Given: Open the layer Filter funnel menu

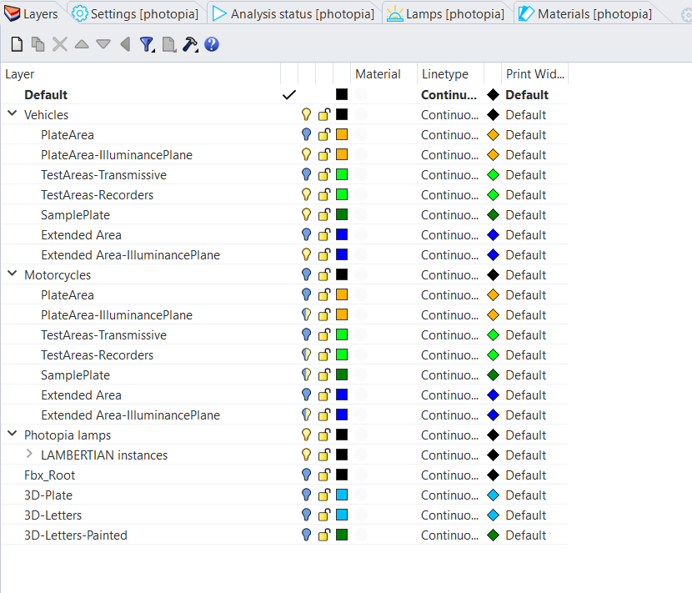Looking at the screenshot, I should tap(148, 44).
